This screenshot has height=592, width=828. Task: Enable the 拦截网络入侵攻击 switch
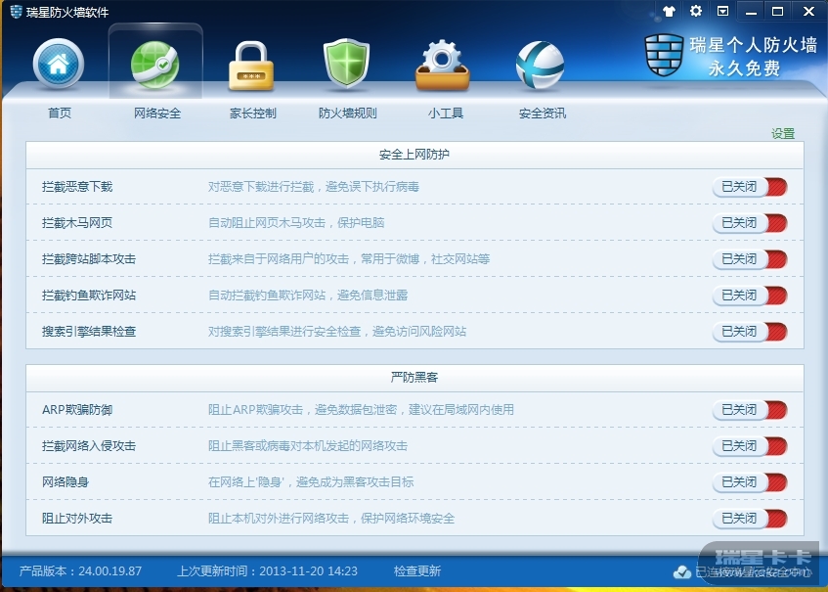click(x=750, y=446)
